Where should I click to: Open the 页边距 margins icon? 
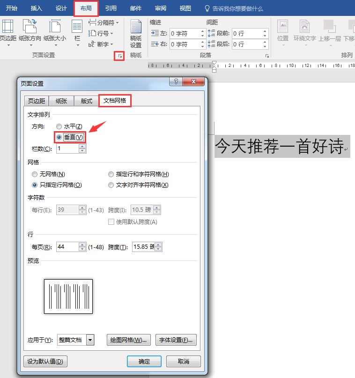(x=7, y=27)
